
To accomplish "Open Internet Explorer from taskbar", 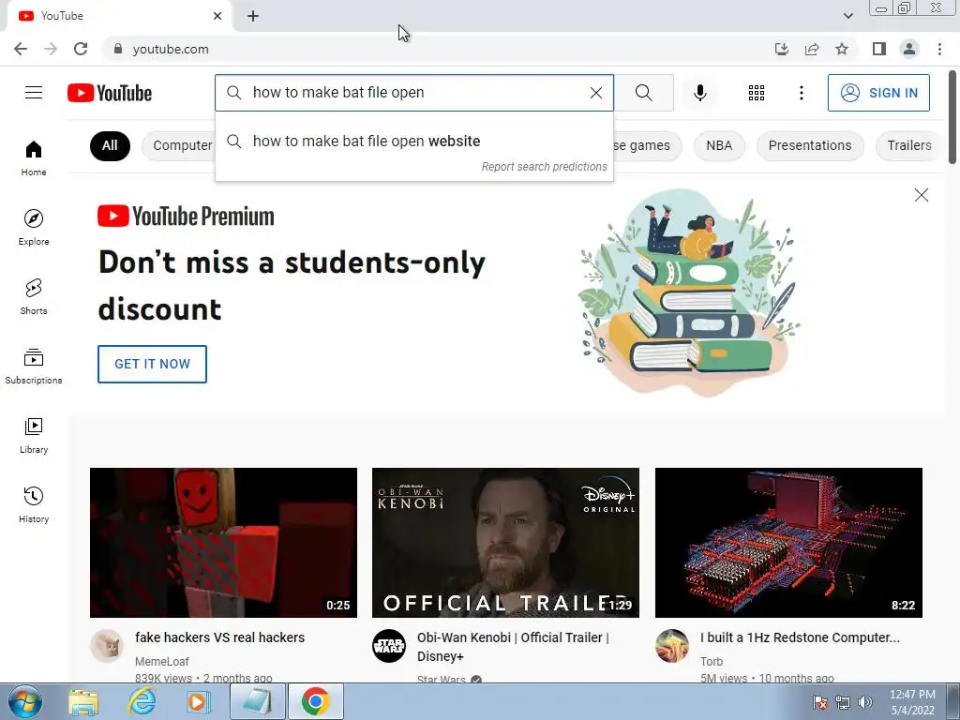I will [142, 702].
